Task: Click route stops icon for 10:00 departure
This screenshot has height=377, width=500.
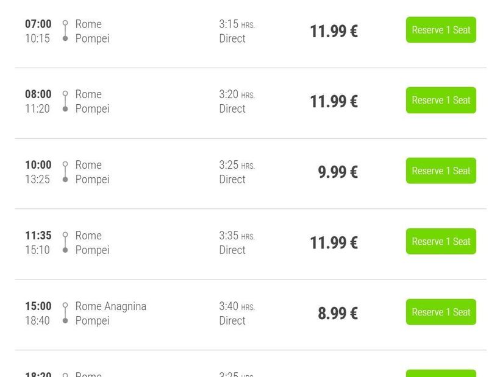Action: (x=65, y=172)
